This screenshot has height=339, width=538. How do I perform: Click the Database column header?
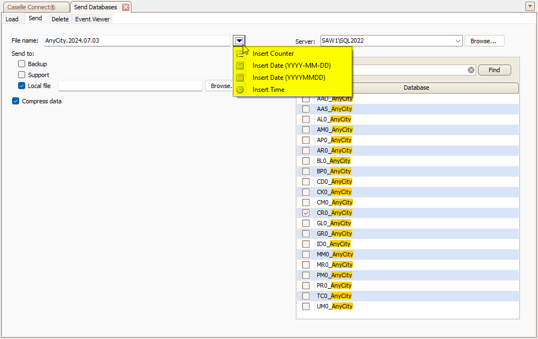tap(416, 87)
